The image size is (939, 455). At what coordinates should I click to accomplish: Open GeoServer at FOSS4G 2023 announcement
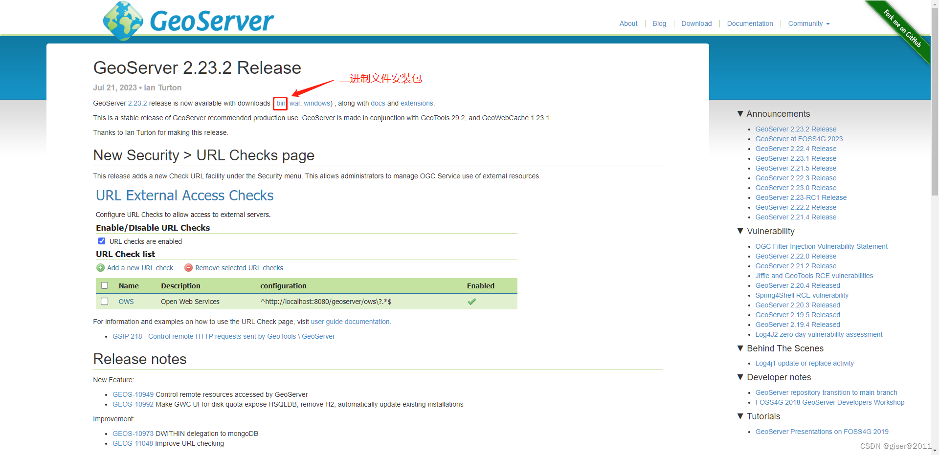click(799, 139)
